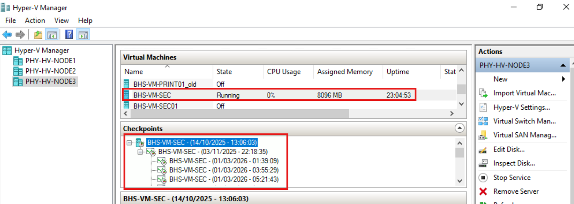Click the Up one level folder icon
The height and width of the screenshot is (204, 574).
point(38,35)
